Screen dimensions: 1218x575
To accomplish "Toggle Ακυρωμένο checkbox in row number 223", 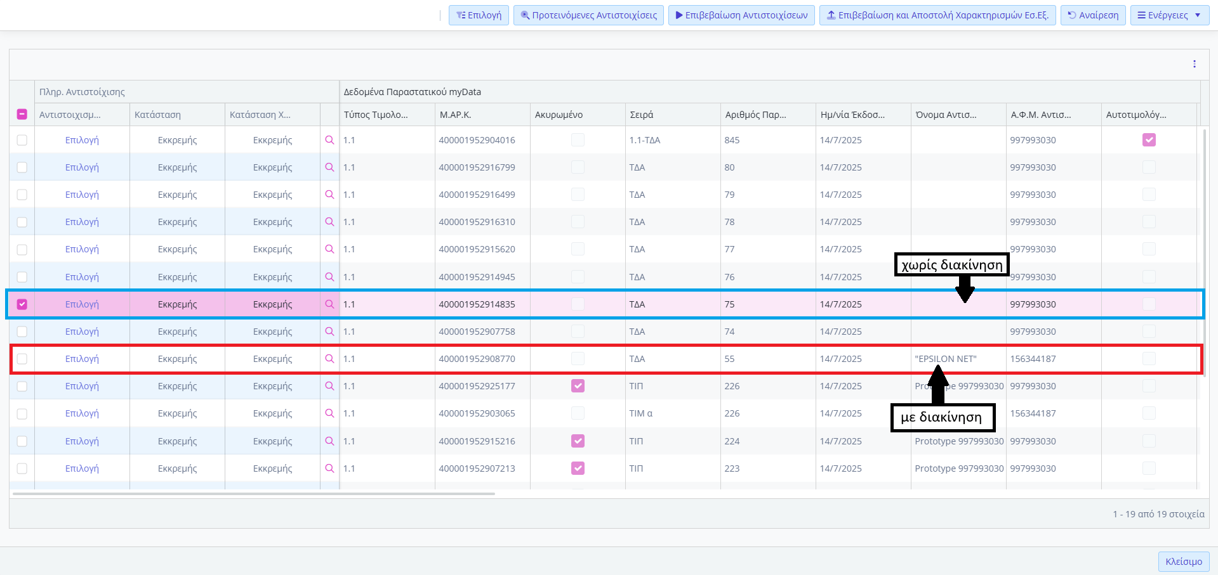I will pyautogui.click(x=578, y=468).
